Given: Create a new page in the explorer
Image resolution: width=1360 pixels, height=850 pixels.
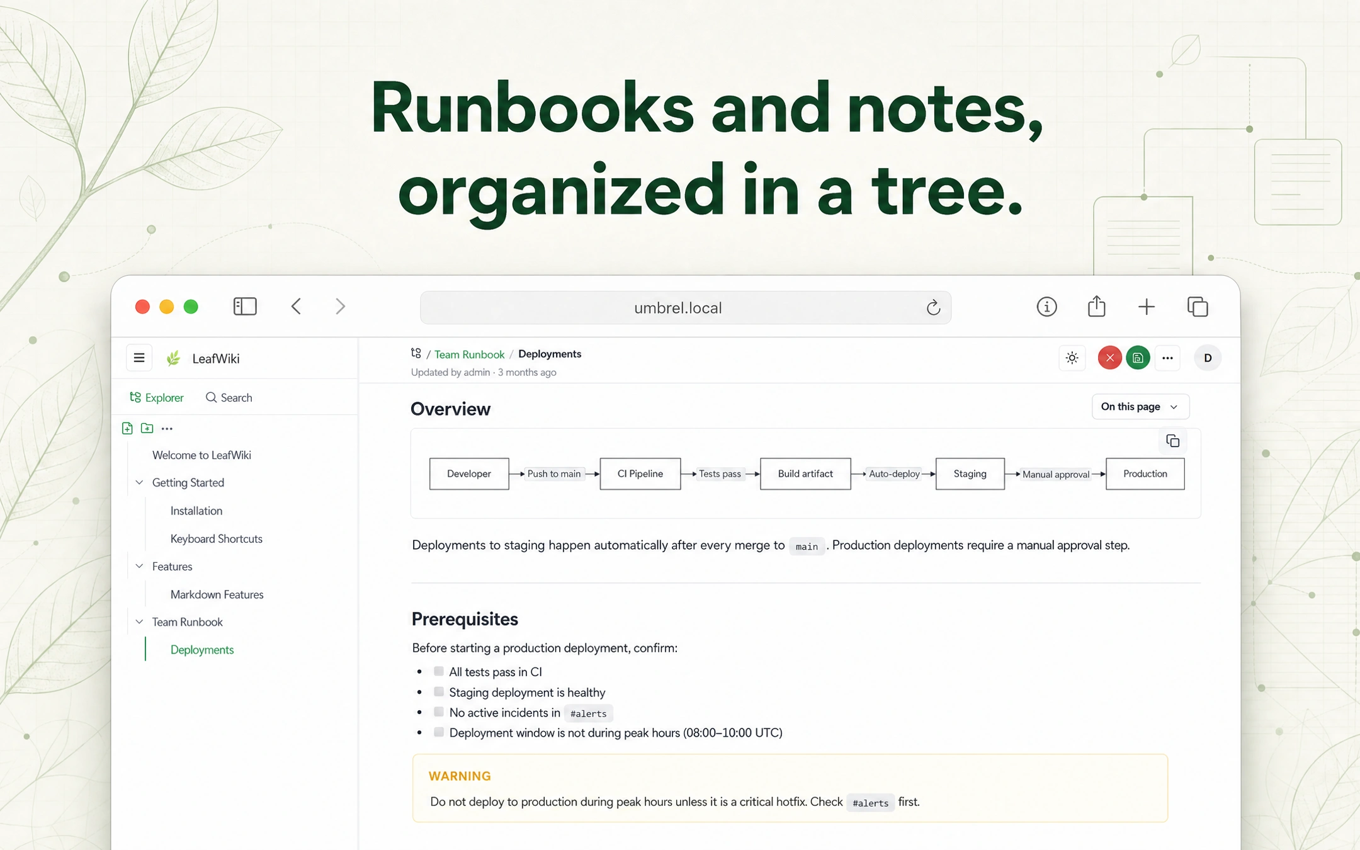Looking at the screenshot, I should [x=127, y=428].
